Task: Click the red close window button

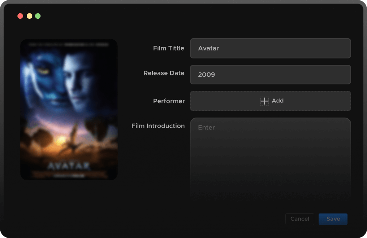Action: click(x=20, y=16)
